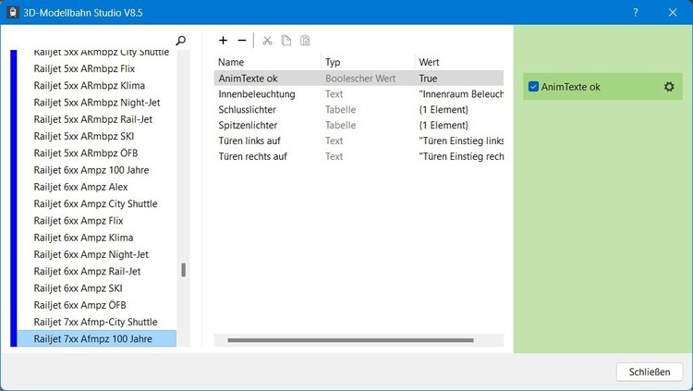Open the help question mark

pyautogui.click(x=635, y=13)
